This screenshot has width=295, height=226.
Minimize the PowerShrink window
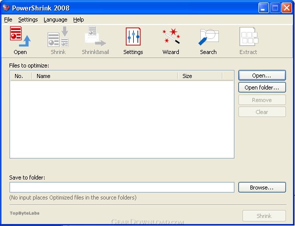point(263,8)
